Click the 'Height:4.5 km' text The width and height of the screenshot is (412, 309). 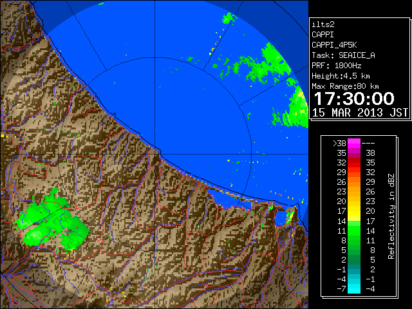(341, 76)
